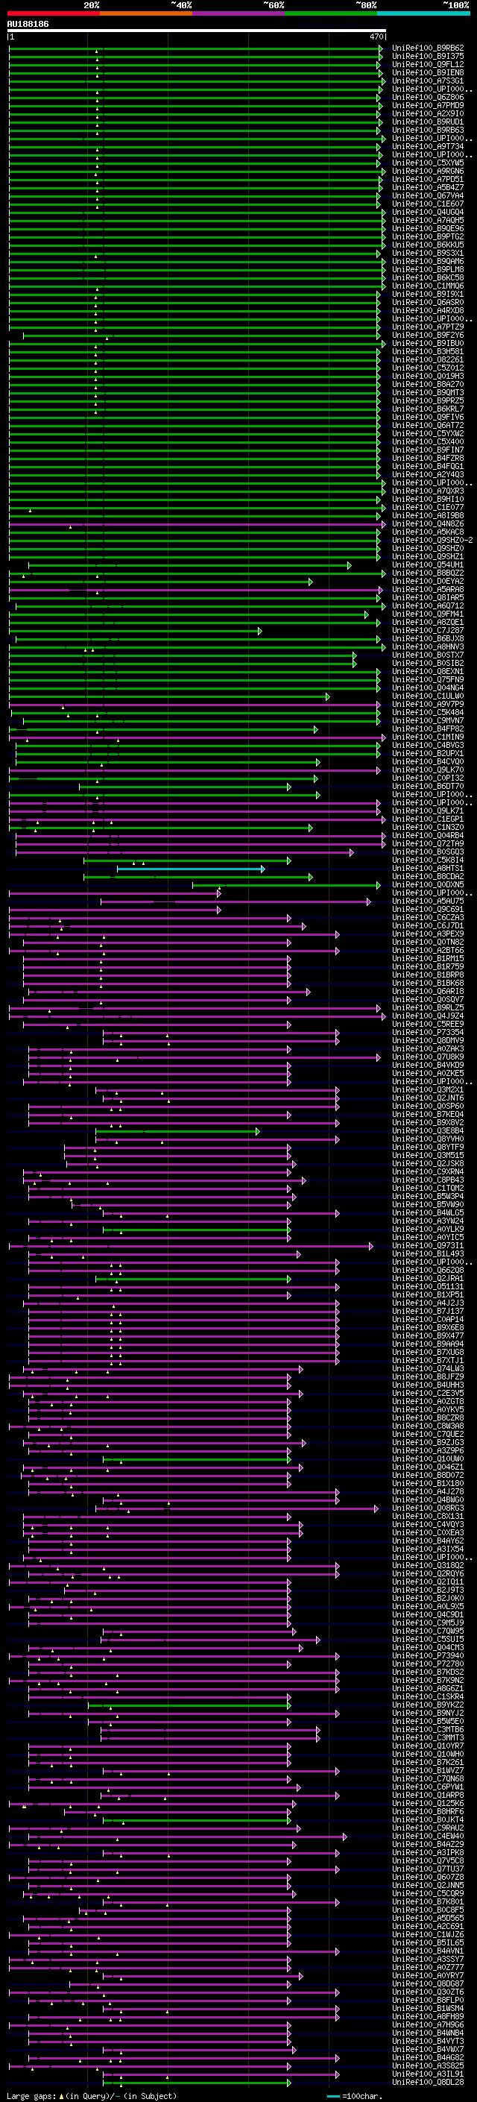Select the query name AU188186
This screenshot has width=477, height=2102.
pos(28,25)
